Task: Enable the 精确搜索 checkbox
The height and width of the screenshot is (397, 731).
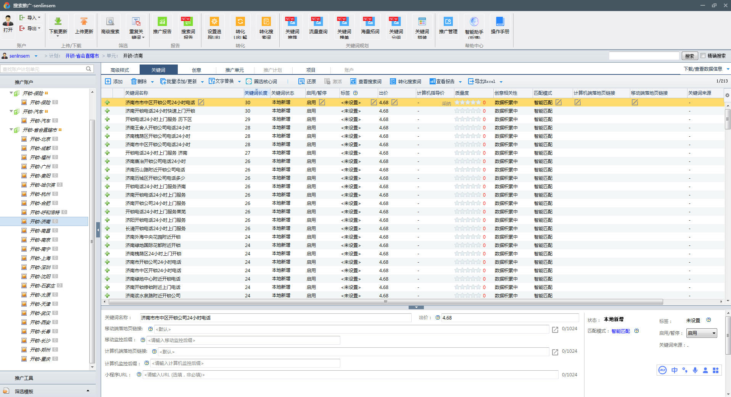Action: coord(703,56)
